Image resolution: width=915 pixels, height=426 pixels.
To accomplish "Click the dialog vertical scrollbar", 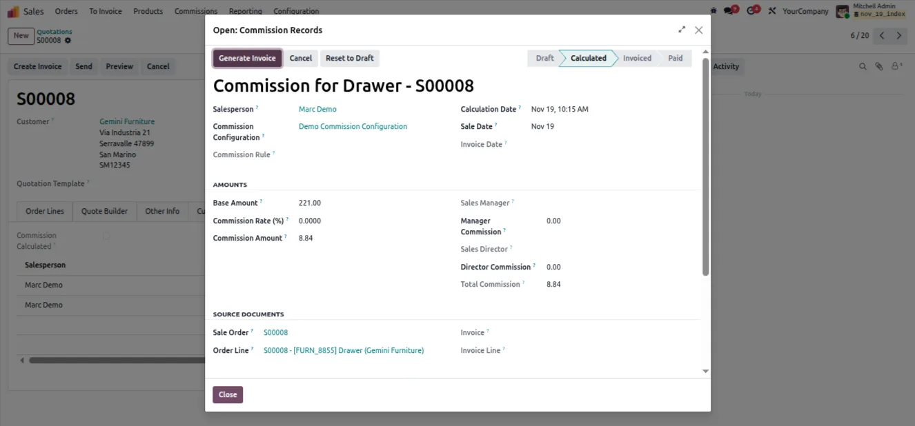I will click(705, 167).
